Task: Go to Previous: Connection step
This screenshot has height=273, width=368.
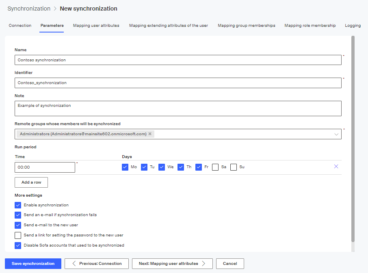Action: (x=96, y=264)
